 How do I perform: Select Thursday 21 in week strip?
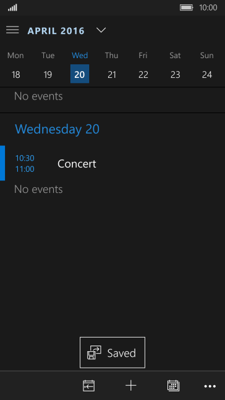pos(112,74)
